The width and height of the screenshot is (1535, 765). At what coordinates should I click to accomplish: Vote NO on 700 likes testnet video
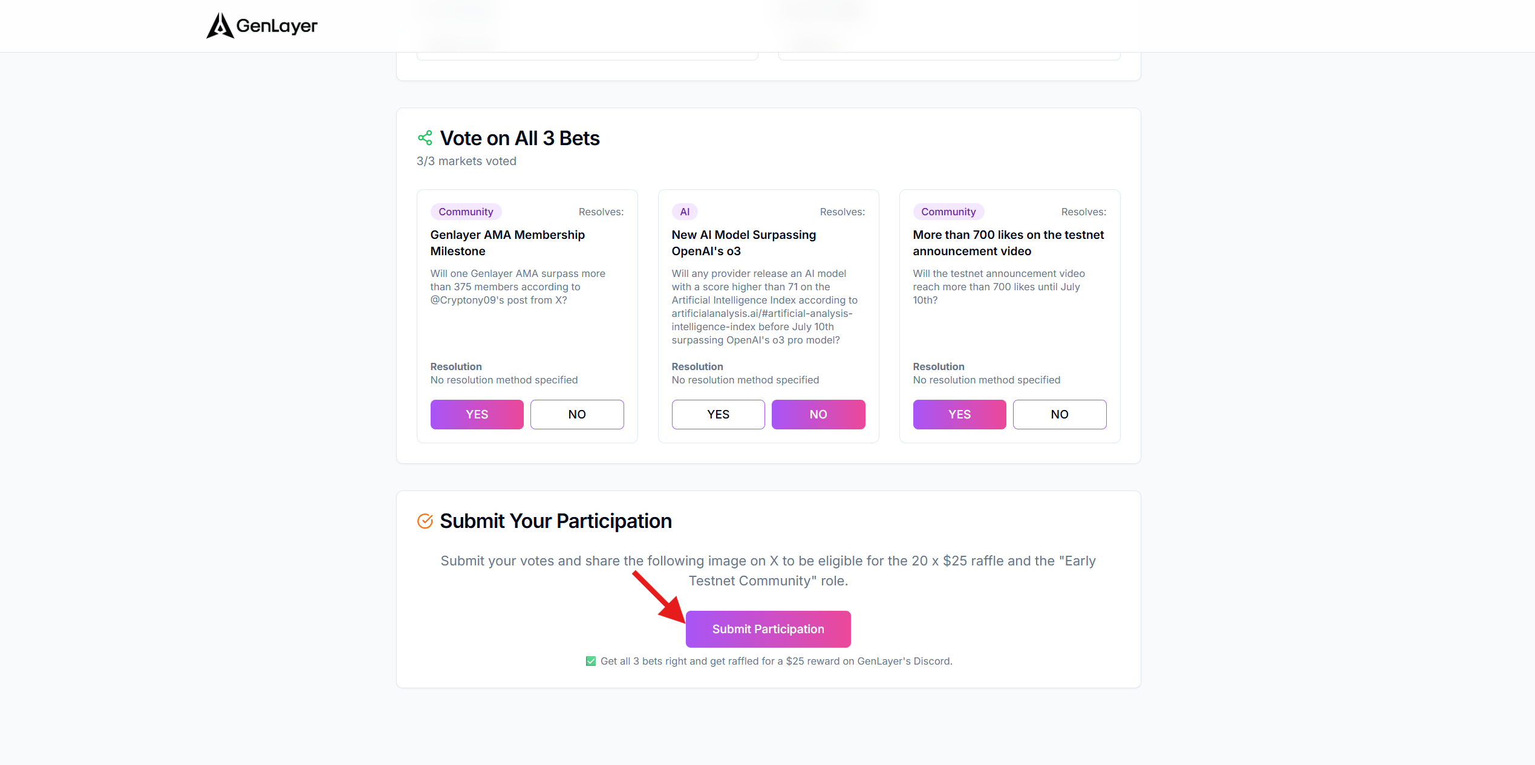tap(1060, 414)
